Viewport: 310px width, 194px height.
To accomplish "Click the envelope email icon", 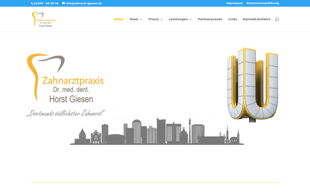I will [x=63, y=3].
